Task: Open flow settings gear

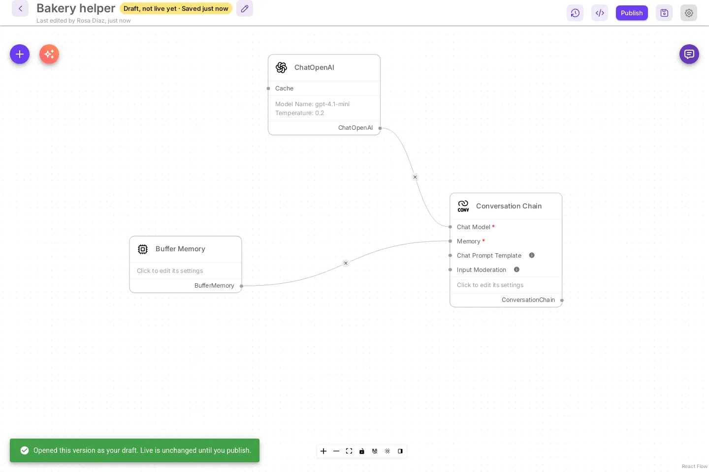Action: point(689,13)
